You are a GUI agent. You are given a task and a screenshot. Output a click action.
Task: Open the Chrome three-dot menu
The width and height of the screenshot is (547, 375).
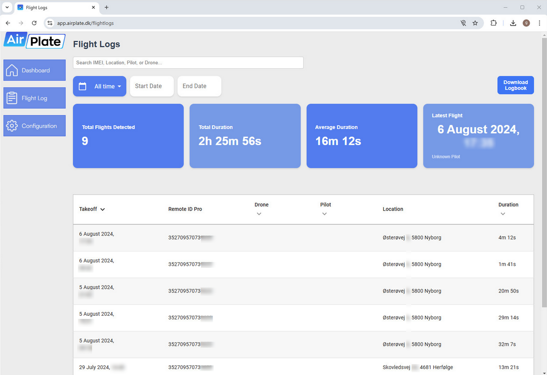[539, 23]
